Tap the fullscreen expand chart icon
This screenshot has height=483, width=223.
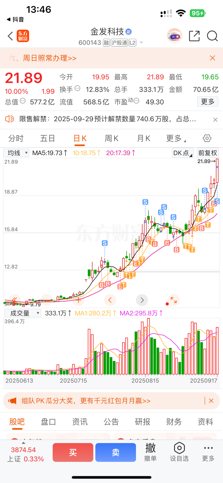(174, 300)
